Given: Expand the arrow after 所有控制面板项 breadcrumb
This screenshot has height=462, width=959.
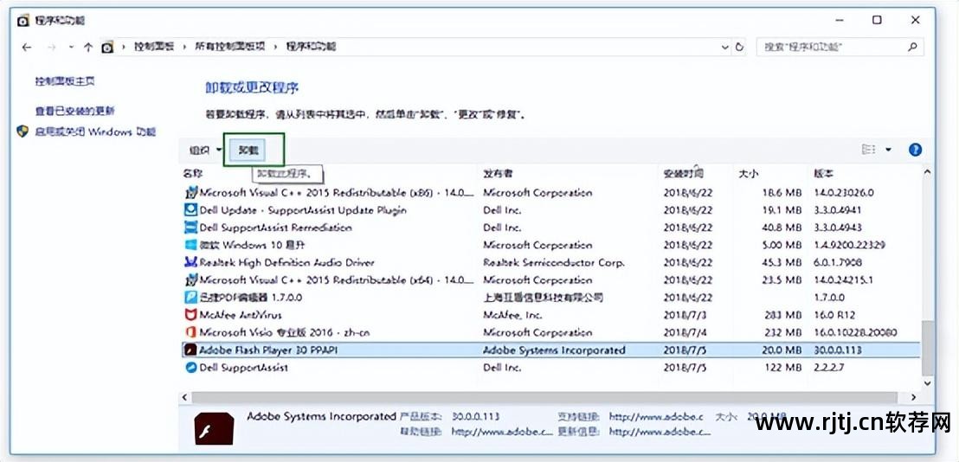Looking at the screenshot, I should (x=276, y=47).
